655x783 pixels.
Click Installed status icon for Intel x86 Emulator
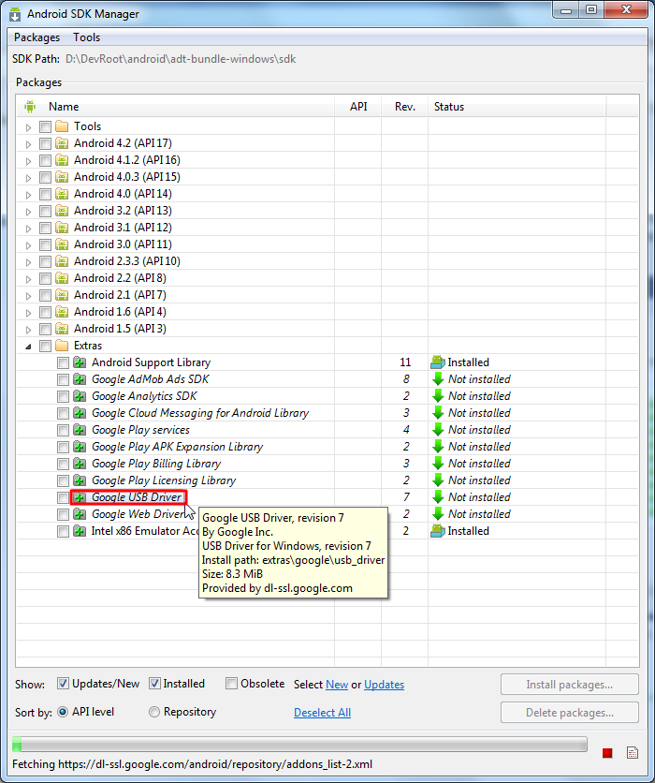click(438, 531)
